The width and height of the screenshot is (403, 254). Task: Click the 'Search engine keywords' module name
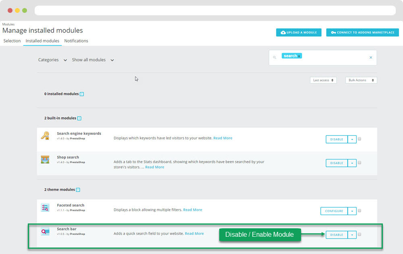point(79,133)
